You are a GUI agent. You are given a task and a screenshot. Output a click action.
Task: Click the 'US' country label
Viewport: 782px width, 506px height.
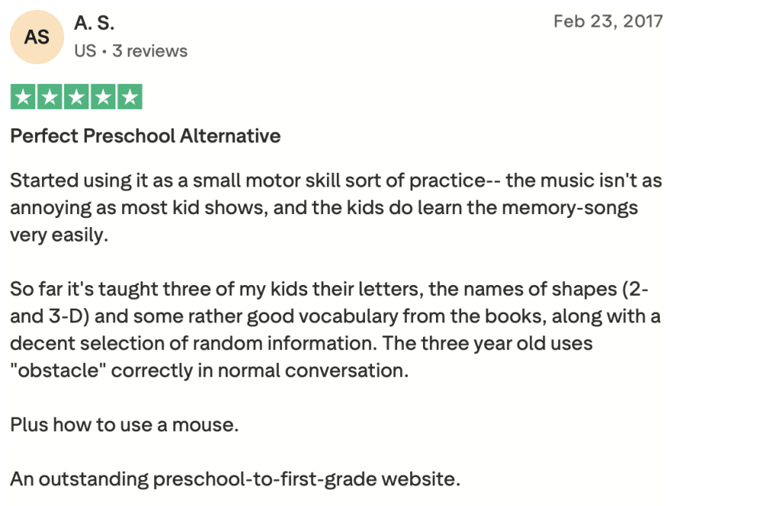point(85,51)
